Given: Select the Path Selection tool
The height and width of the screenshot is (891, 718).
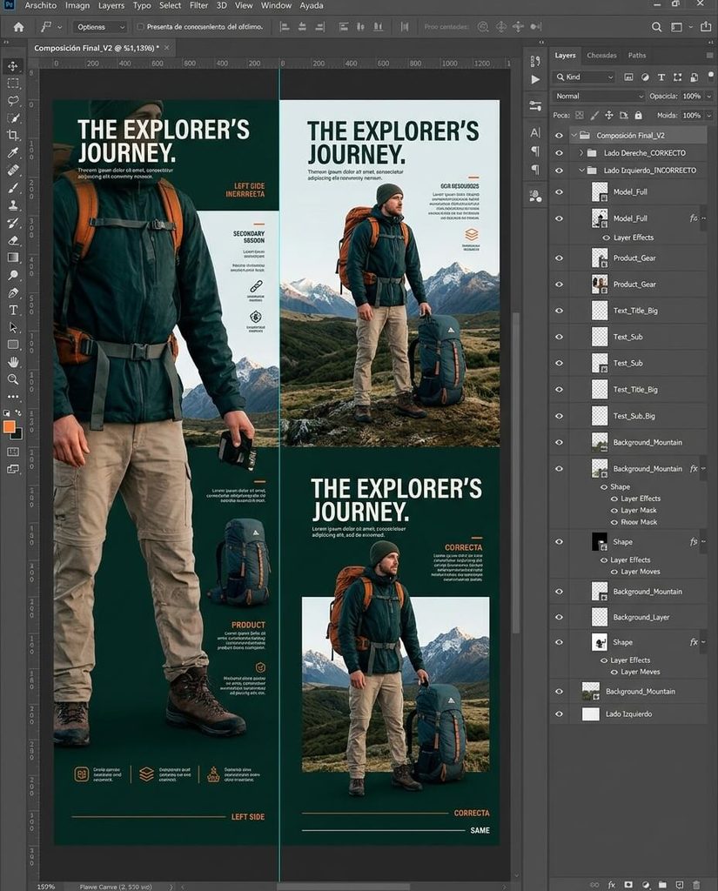Looking at the screenshot, I should point(13,327).
